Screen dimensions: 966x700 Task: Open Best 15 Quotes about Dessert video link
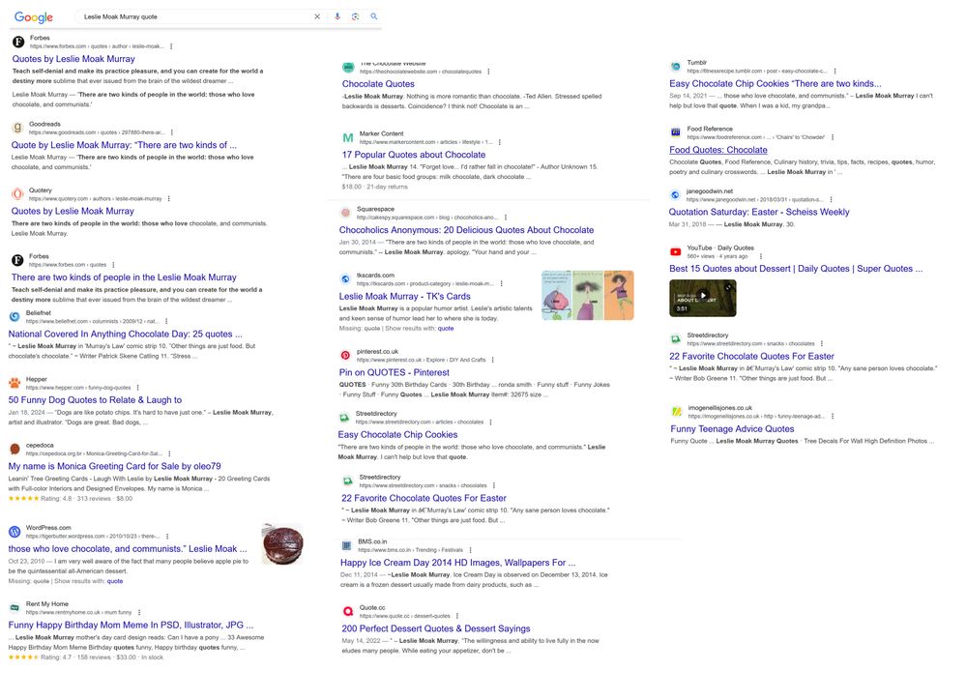tap(796, 269)
